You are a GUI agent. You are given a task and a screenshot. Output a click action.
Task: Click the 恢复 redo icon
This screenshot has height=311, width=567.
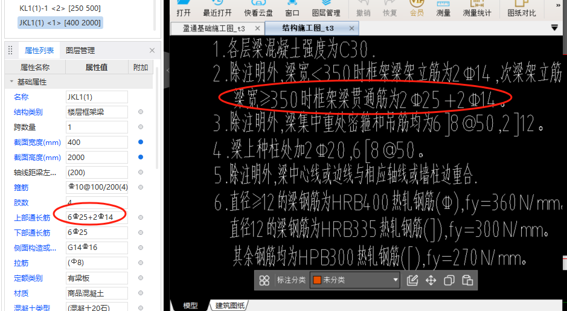tap(390, 8)
